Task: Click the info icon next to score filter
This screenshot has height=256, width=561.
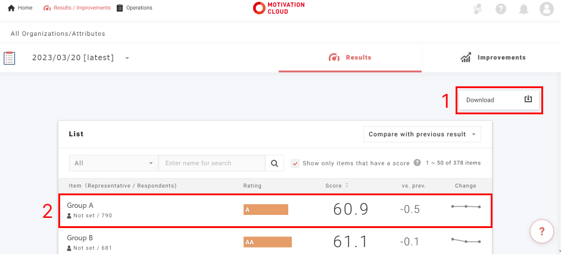Action: [417, 163]
